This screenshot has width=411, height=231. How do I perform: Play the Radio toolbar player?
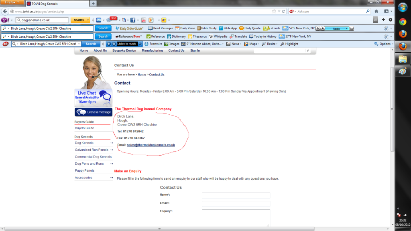[318, 28]
